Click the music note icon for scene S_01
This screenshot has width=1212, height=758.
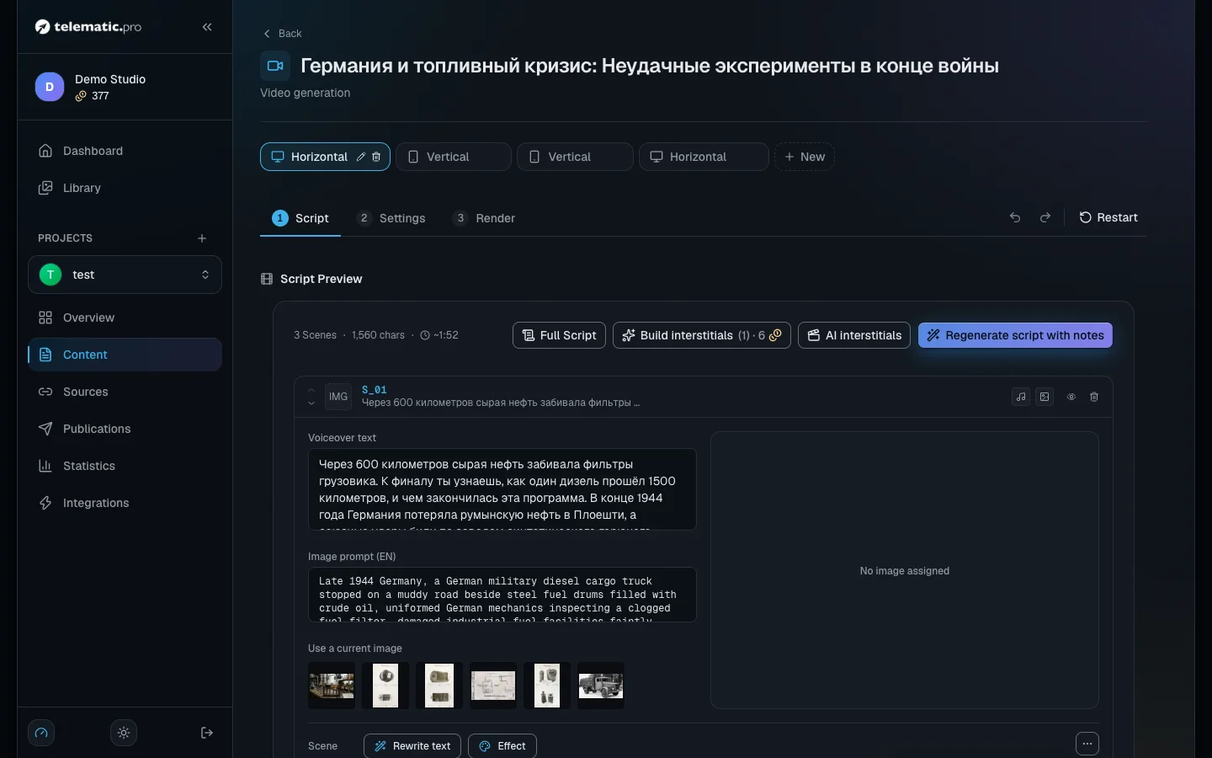(x=1021, y=397)
